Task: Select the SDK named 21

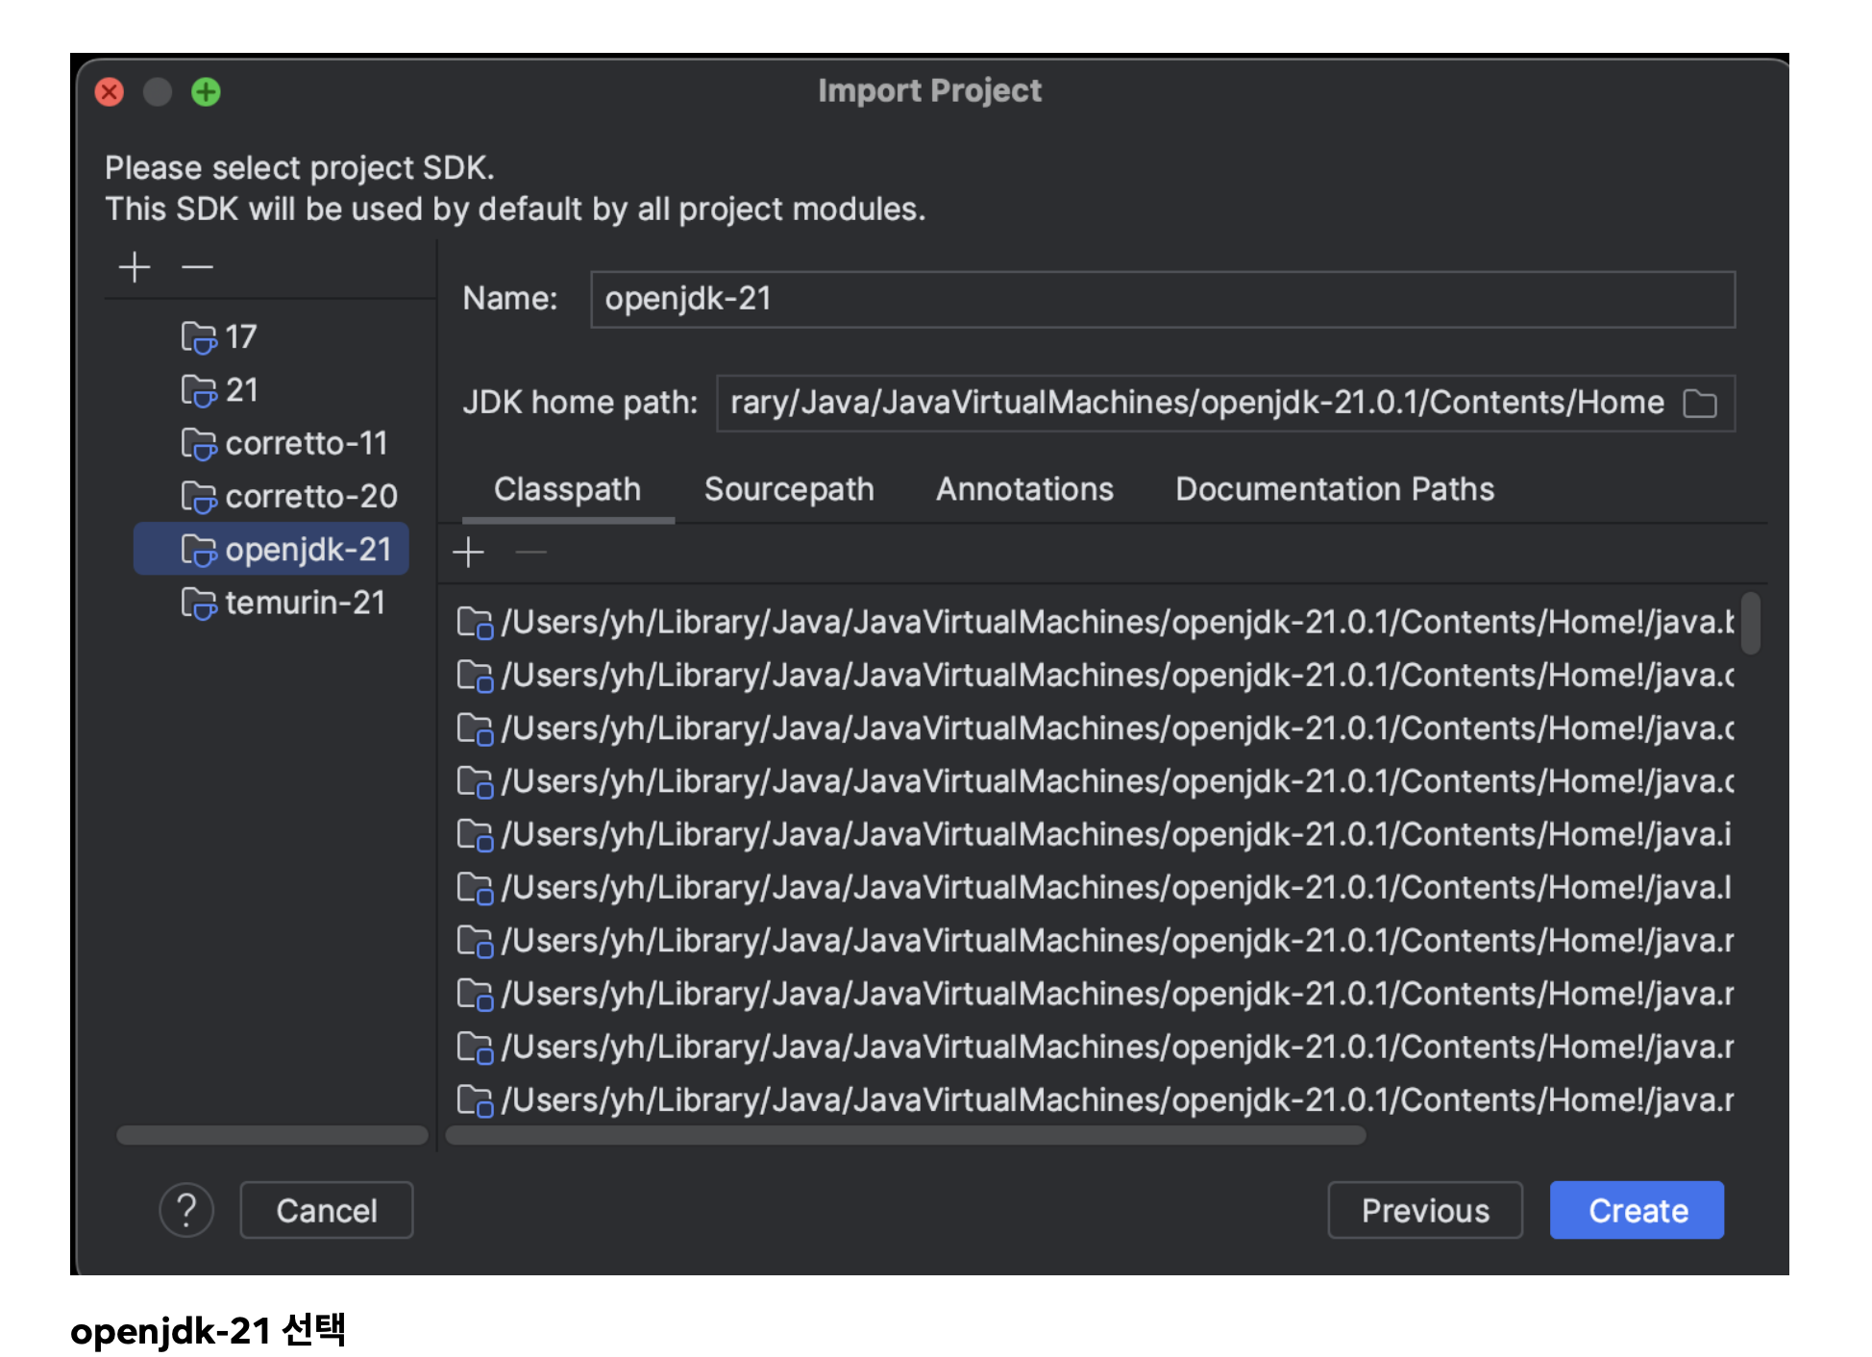Action: (240, 390)
